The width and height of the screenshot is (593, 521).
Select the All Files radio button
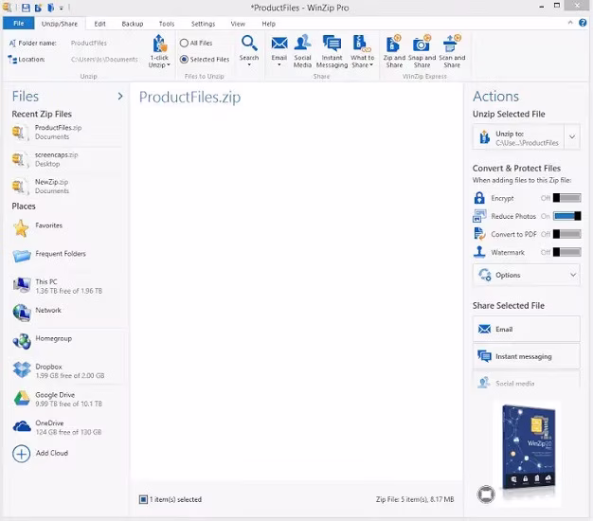click(x=184, y=44)
